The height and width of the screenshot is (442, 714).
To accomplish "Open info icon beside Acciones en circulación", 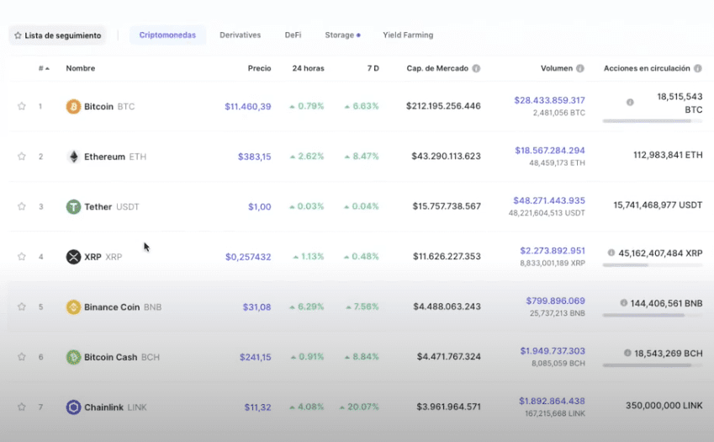I will pyautogui.click(x=698, y=68).
